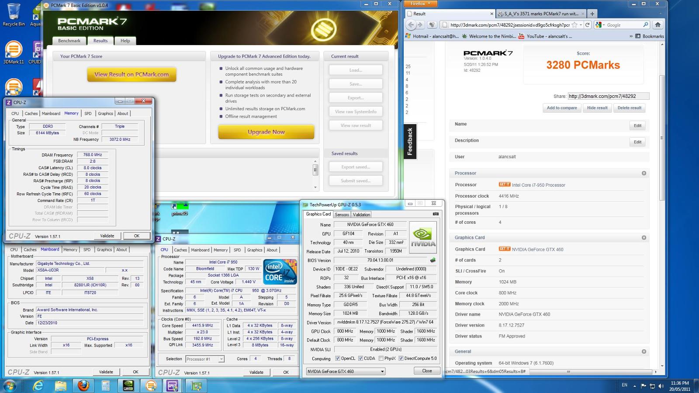Click the Intel Core i7 logo in CPU-Z
699x393 pixels.
click(x=280, y=271)
